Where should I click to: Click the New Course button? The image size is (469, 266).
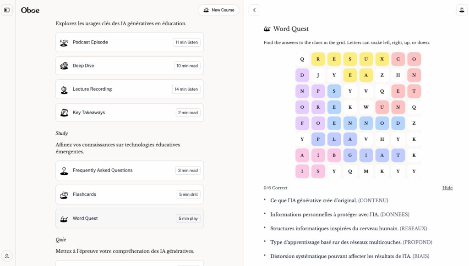click(x=218, y=10)
